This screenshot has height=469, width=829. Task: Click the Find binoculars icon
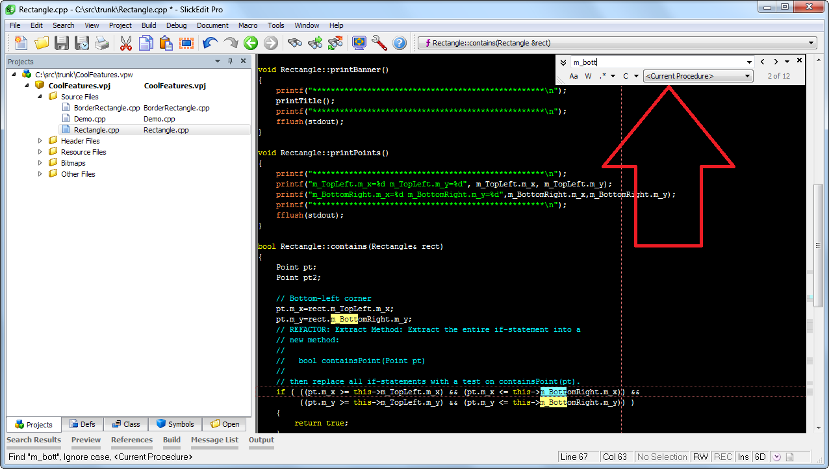click(x=296, y=43)
